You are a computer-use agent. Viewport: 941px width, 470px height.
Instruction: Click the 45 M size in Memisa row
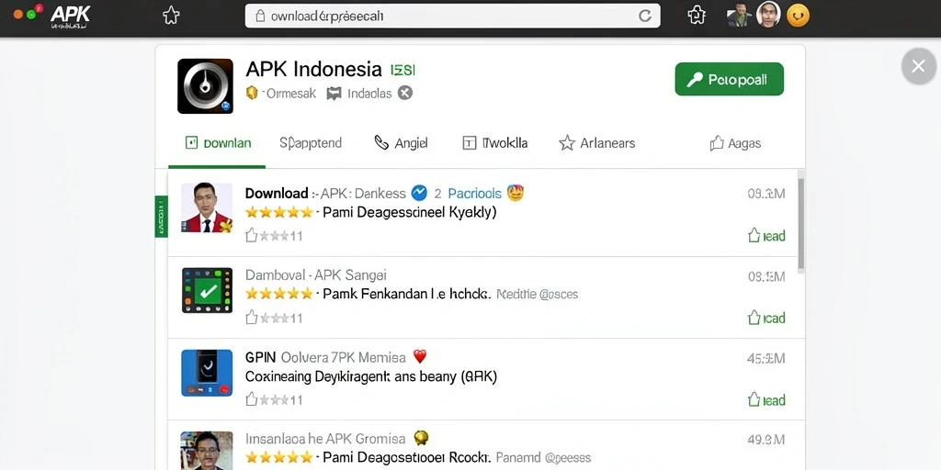click(765, 359)
